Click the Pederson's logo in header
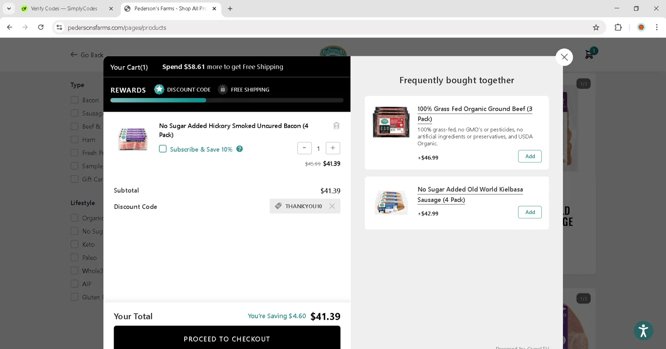666x349 pixels. point(333,51)
